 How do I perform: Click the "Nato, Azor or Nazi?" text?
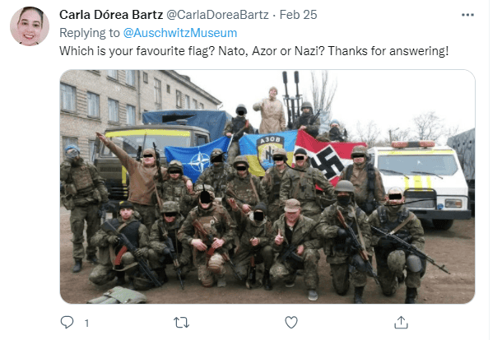pyautogui.click(x=272, y=51)
